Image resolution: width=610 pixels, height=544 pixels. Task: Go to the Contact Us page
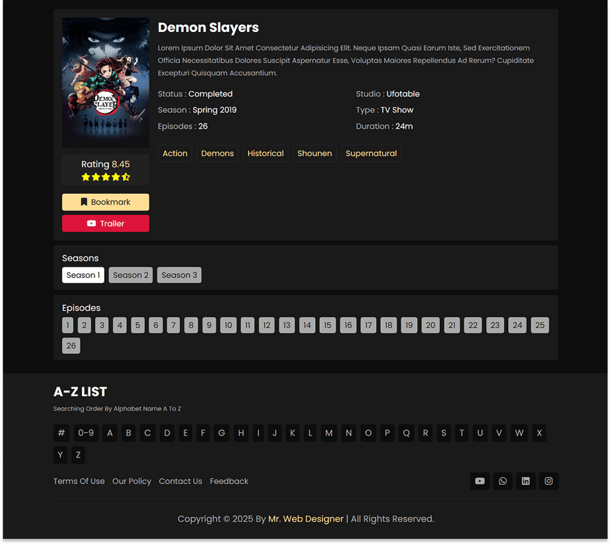tap(180, 481)
